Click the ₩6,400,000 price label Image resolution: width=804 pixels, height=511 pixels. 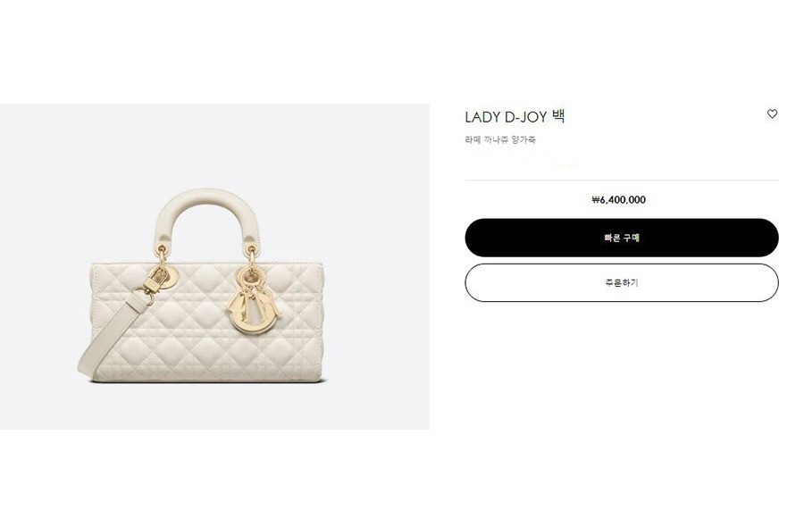coord(618,200)
